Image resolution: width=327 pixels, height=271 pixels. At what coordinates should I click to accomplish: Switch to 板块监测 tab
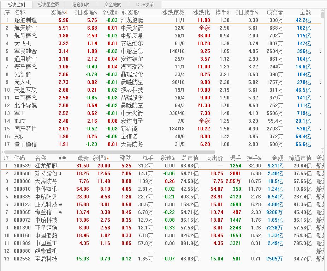point(17,5)
